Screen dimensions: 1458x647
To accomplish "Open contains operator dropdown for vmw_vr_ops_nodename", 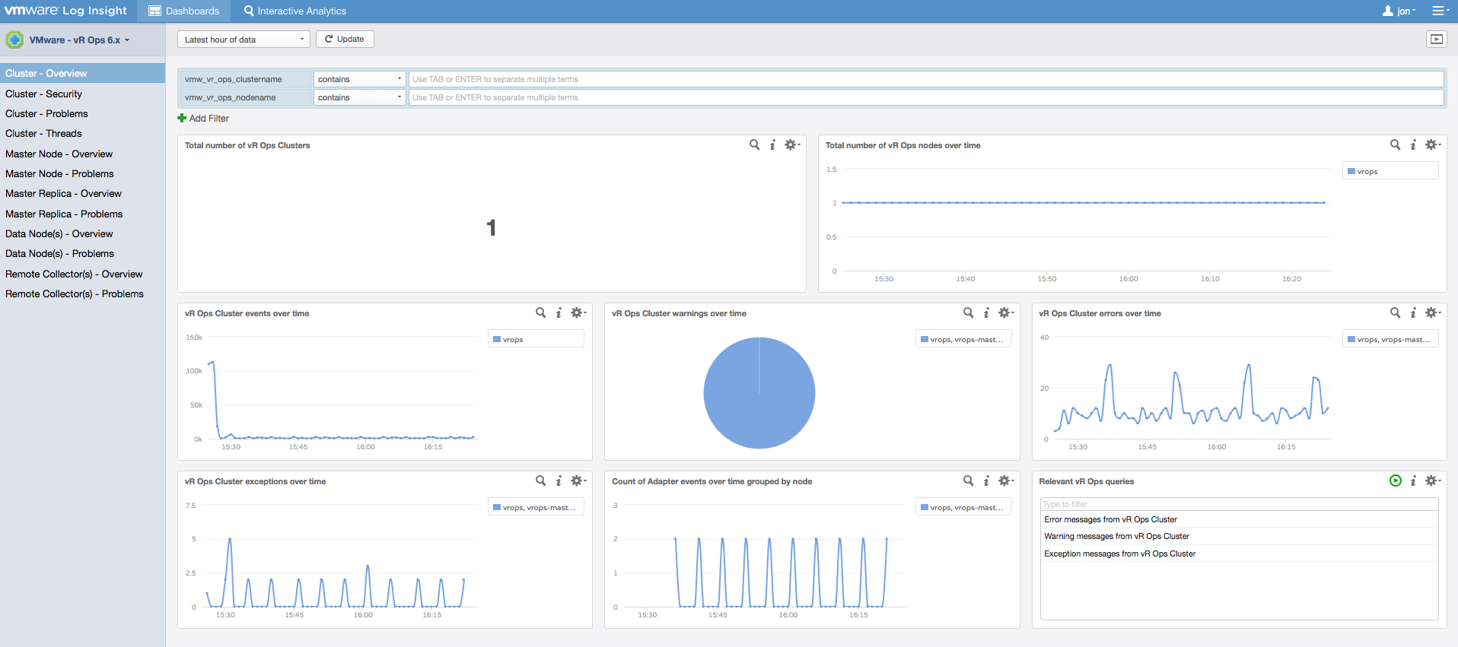I will [x=360, y=97].
